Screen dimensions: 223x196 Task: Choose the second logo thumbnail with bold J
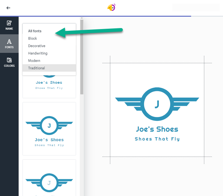pyautogui.click(x=49, y=129)
